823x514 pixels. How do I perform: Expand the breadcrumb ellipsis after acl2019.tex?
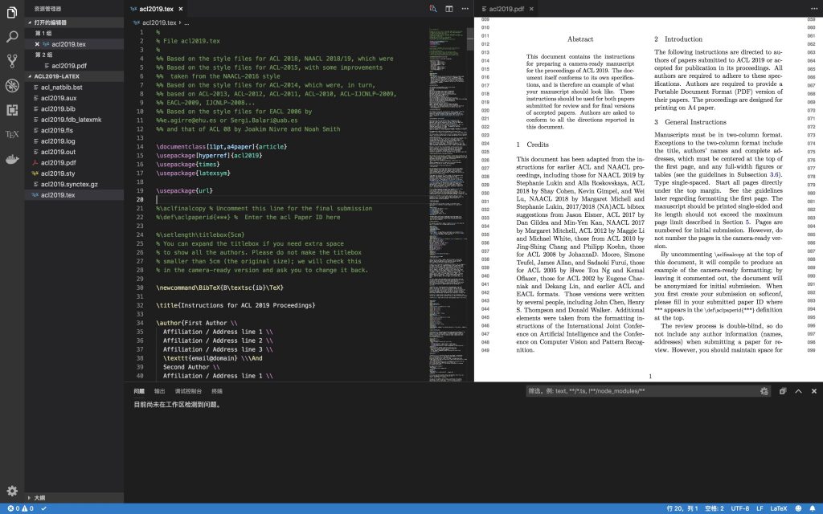[x=186, y=22]
